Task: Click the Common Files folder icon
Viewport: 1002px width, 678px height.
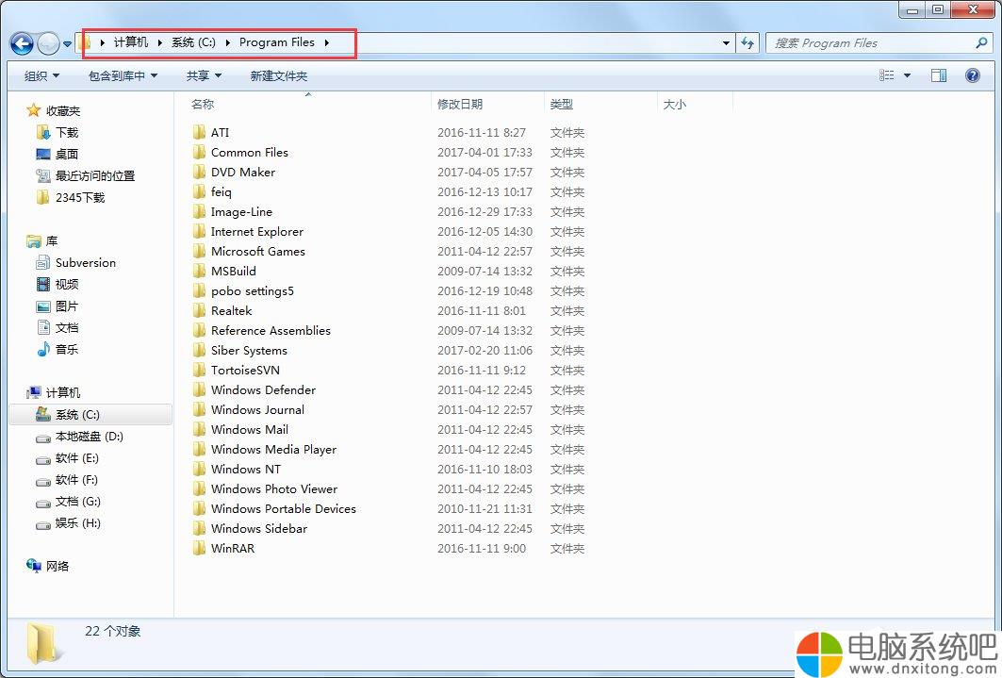Action: click(200, 152)
